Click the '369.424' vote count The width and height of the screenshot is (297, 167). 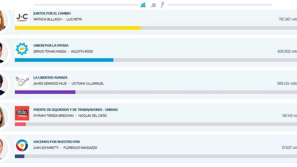284,84
